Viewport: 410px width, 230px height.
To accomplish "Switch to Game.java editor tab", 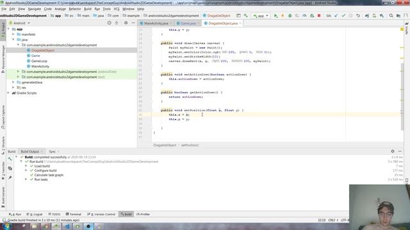I will 188,23.
